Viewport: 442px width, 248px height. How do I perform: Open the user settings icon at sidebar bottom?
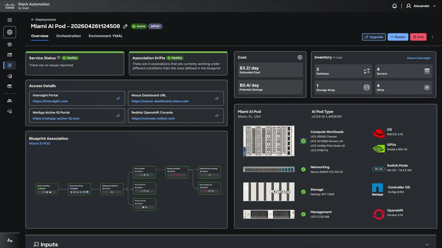click(10, 240)
